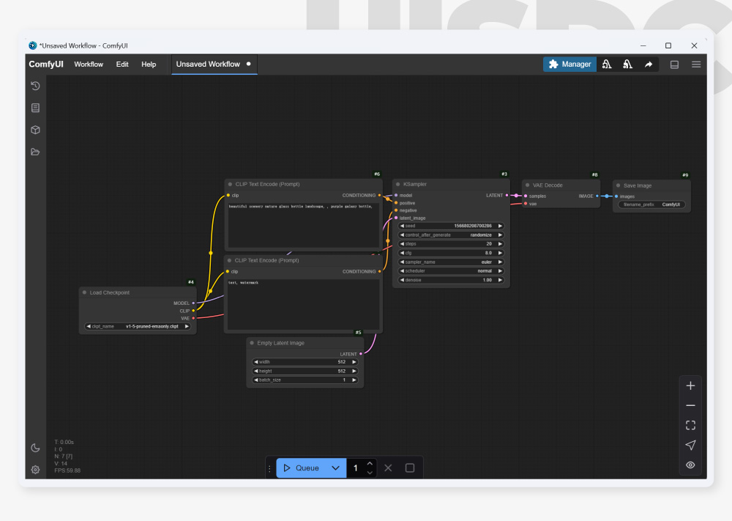Toggle link visibility eye icon
This screenshot has width=732, height=521.
coord(690,465)
